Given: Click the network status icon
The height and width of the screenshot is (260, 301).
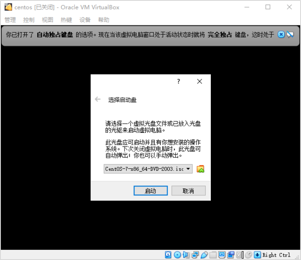Looking at the screenshot, I should point(195,255).
